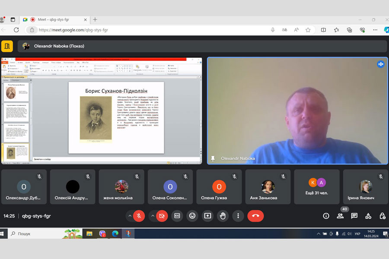Image resolution: width=389 pixels, height=259 pixels.
Task: Reload the page
Action: [x=16, y=30]
